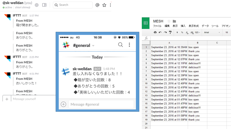Open the 表示形式 menu
Viewport: 231px width, 129px height.
pyautogui.click(x=194, y=26)
